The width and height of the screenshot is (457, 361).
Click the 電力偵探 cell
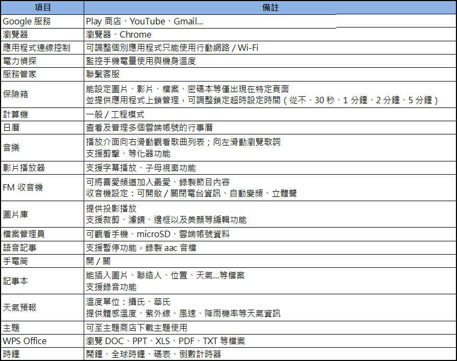[x=42, y=61]
